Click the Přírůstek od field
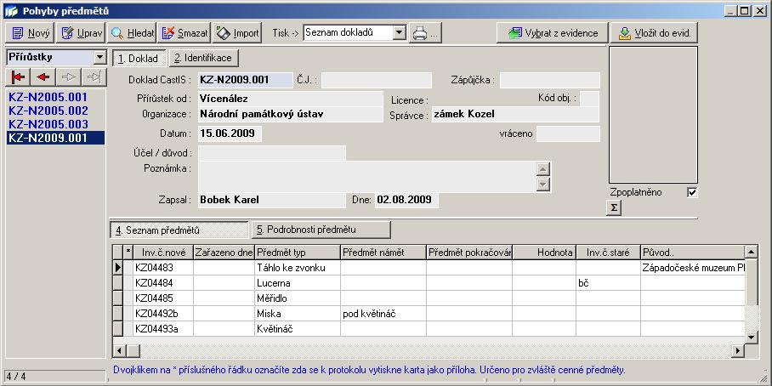This screenshot has width=772, height=386. tap(291, 99)
